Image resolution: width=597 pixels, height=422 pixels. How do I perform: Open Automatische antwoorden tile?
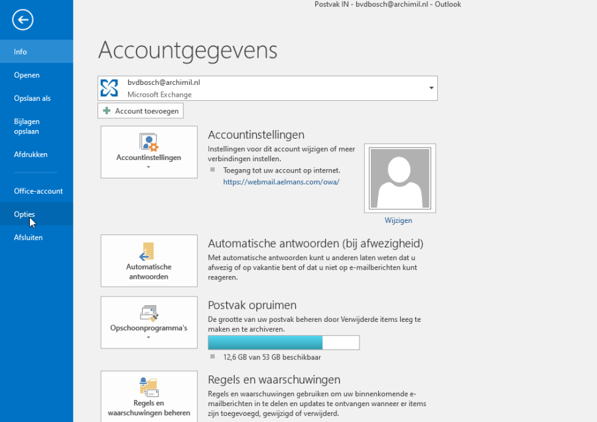click(x=149, y=261)
